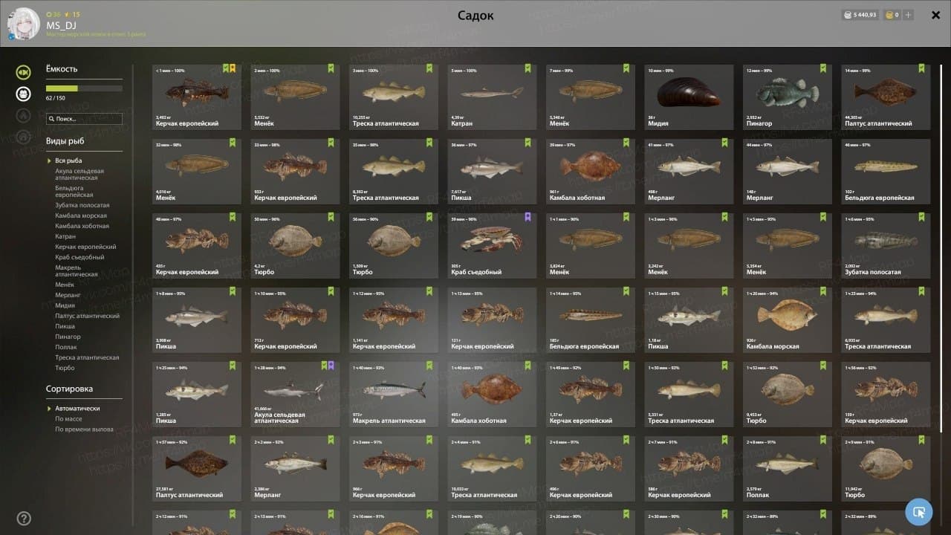Filter by Краб съедобный in the species list
951x535 pixels.
coord(79,257)
